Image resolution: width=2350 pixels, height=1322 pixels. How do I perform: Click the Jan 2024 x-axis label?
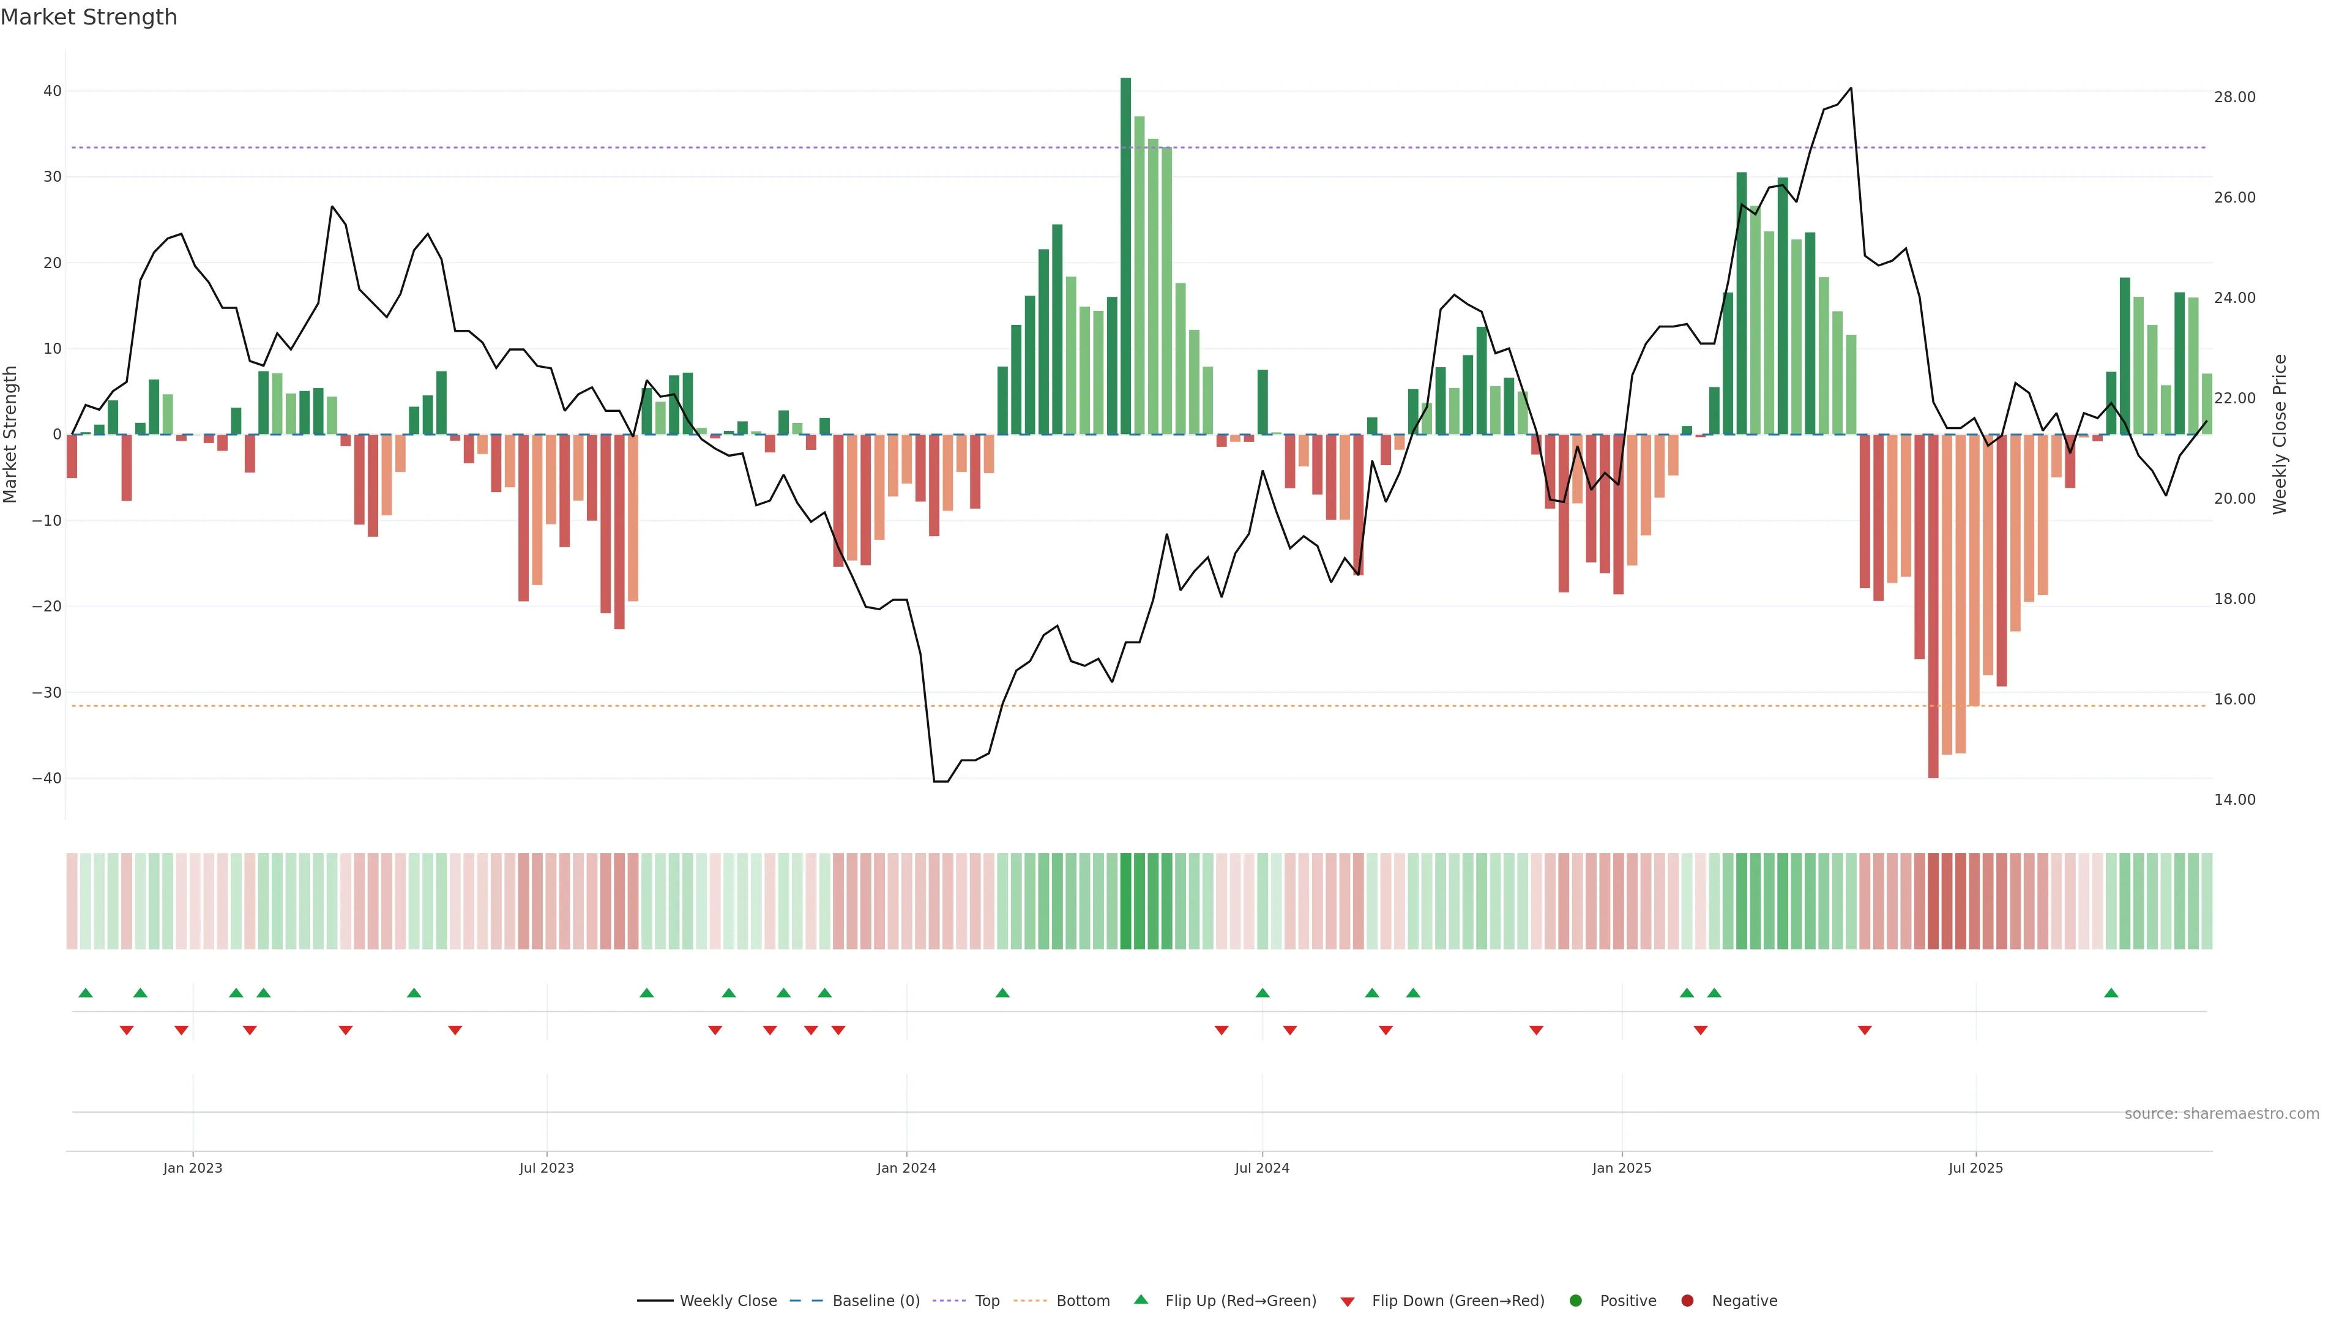click(906, 1168)
